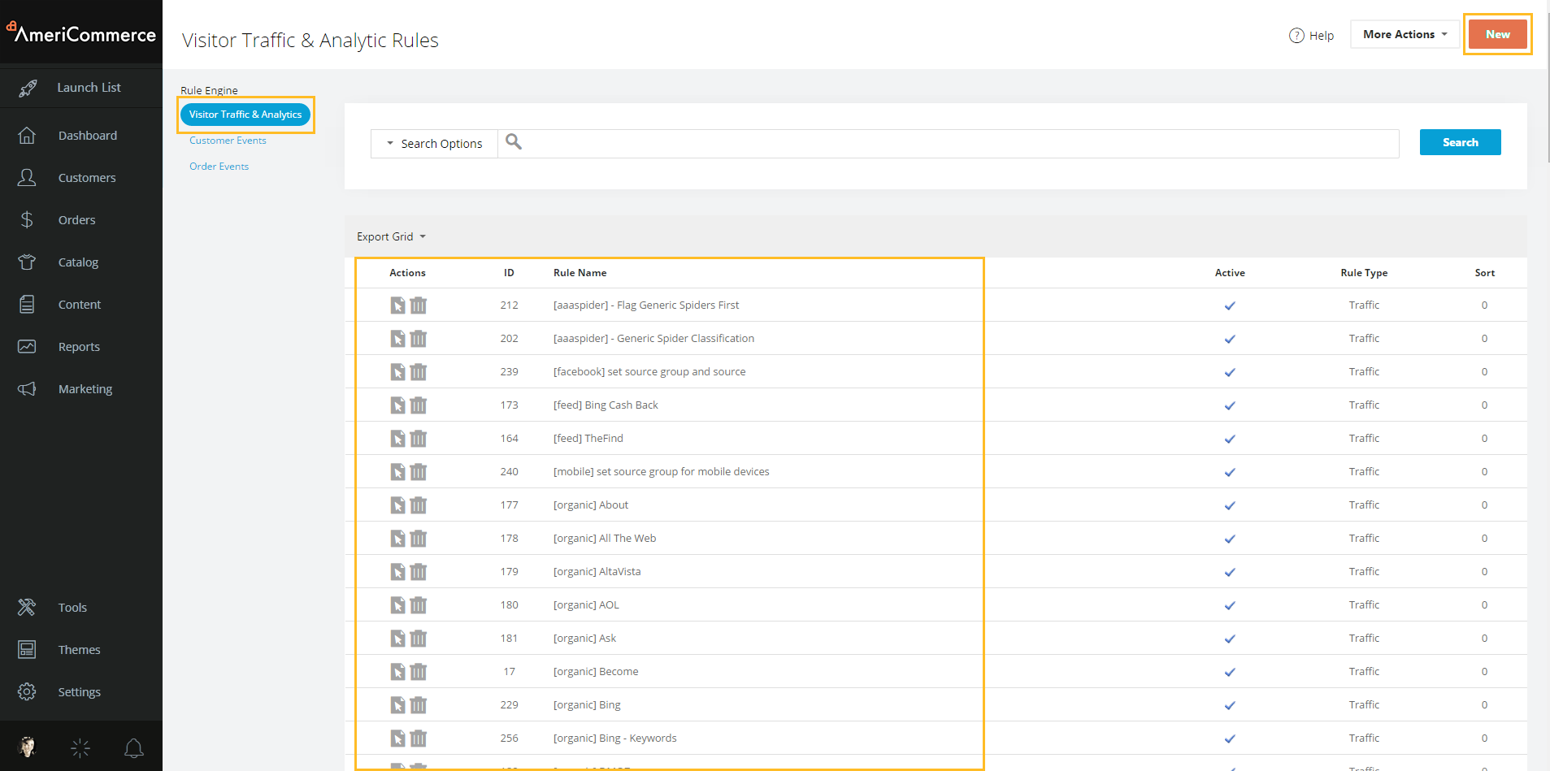Delete the [organic] All The Web rule
Viewport: 1550px width, 771px height.
(x=418, y=539)
